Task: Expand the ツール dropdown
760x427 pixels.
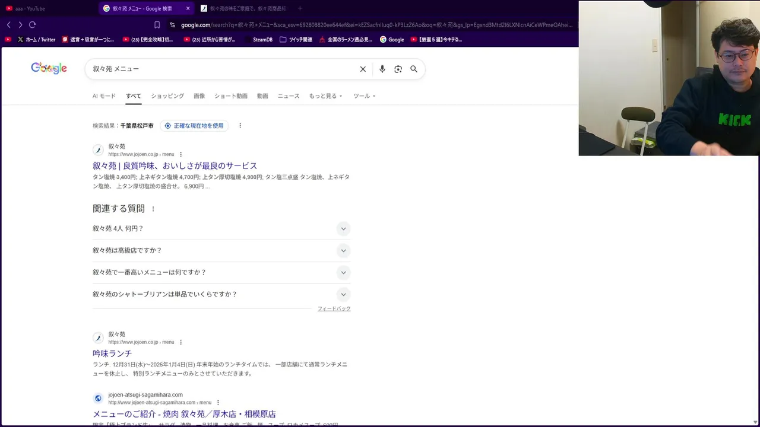Action: [364, 96]
